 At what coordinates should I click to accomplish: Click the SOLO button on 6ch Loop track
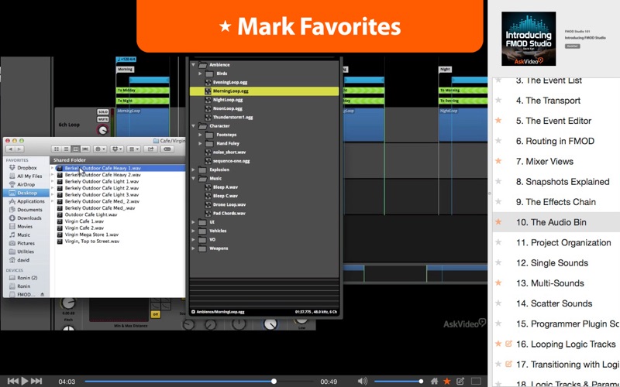tap(103, 112)
